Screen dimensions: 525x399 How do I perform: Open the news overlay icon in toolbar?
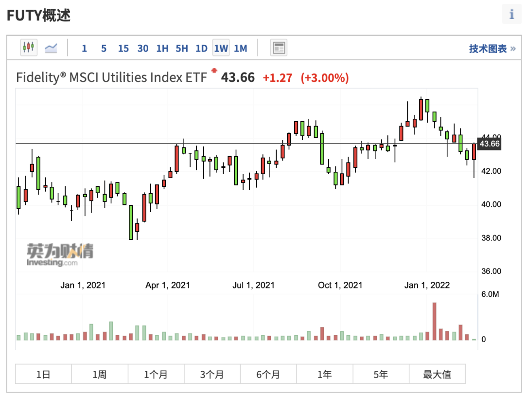tap(279, 48)
